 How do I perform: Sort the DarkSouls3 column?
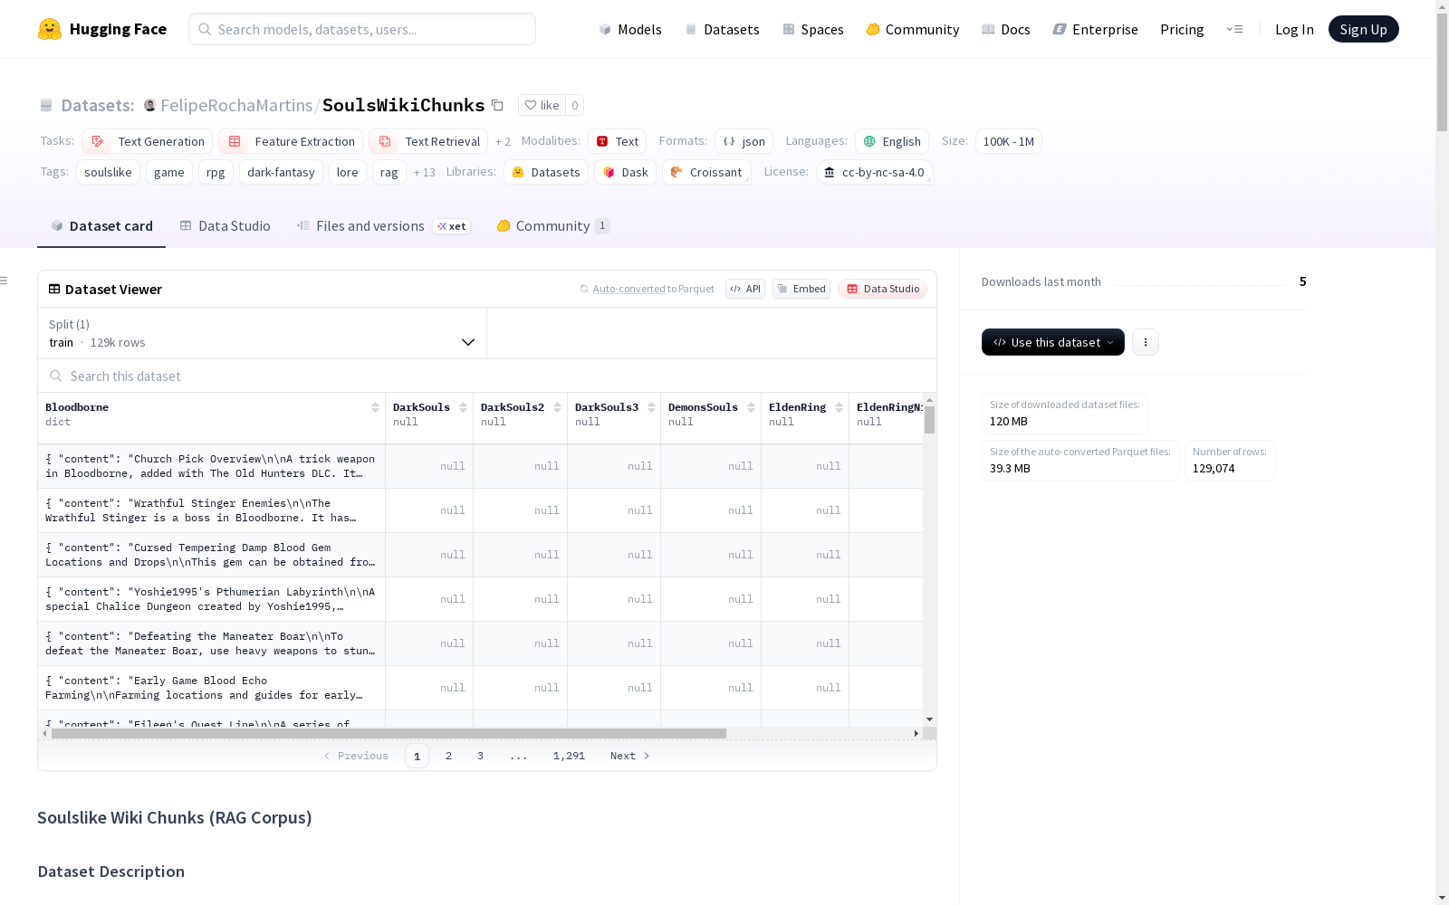click(x=651, y=407)
